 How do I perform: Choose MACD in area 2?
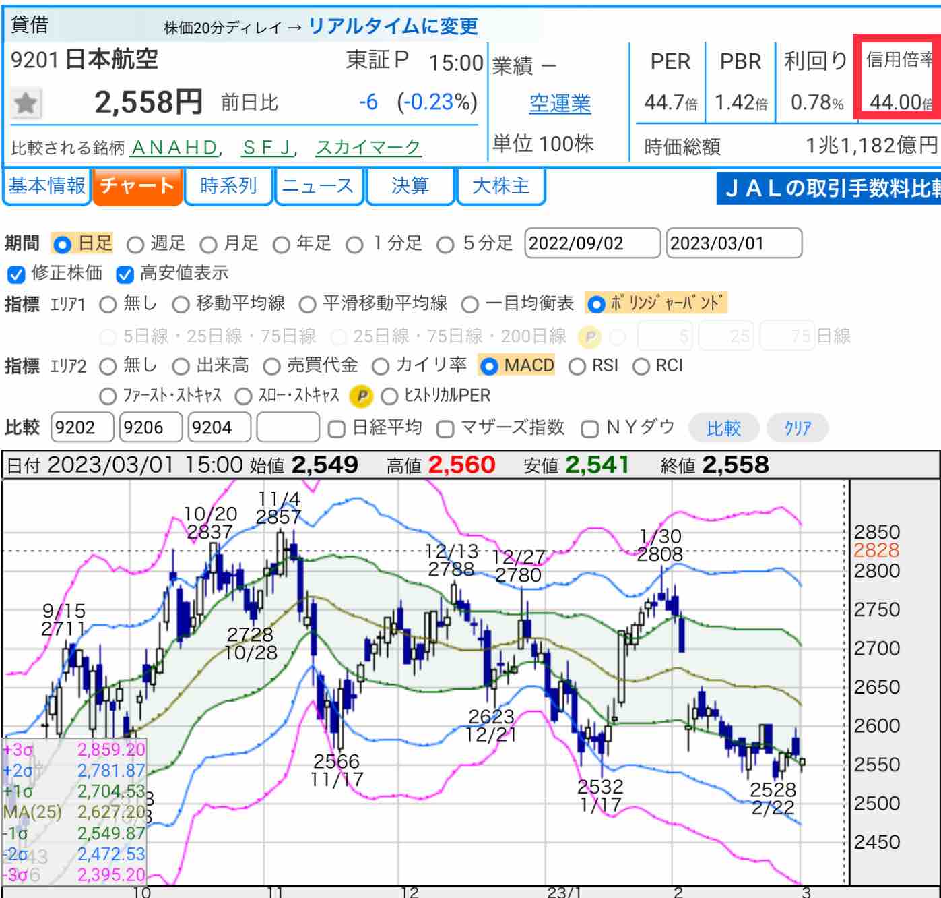coord(489,367)
